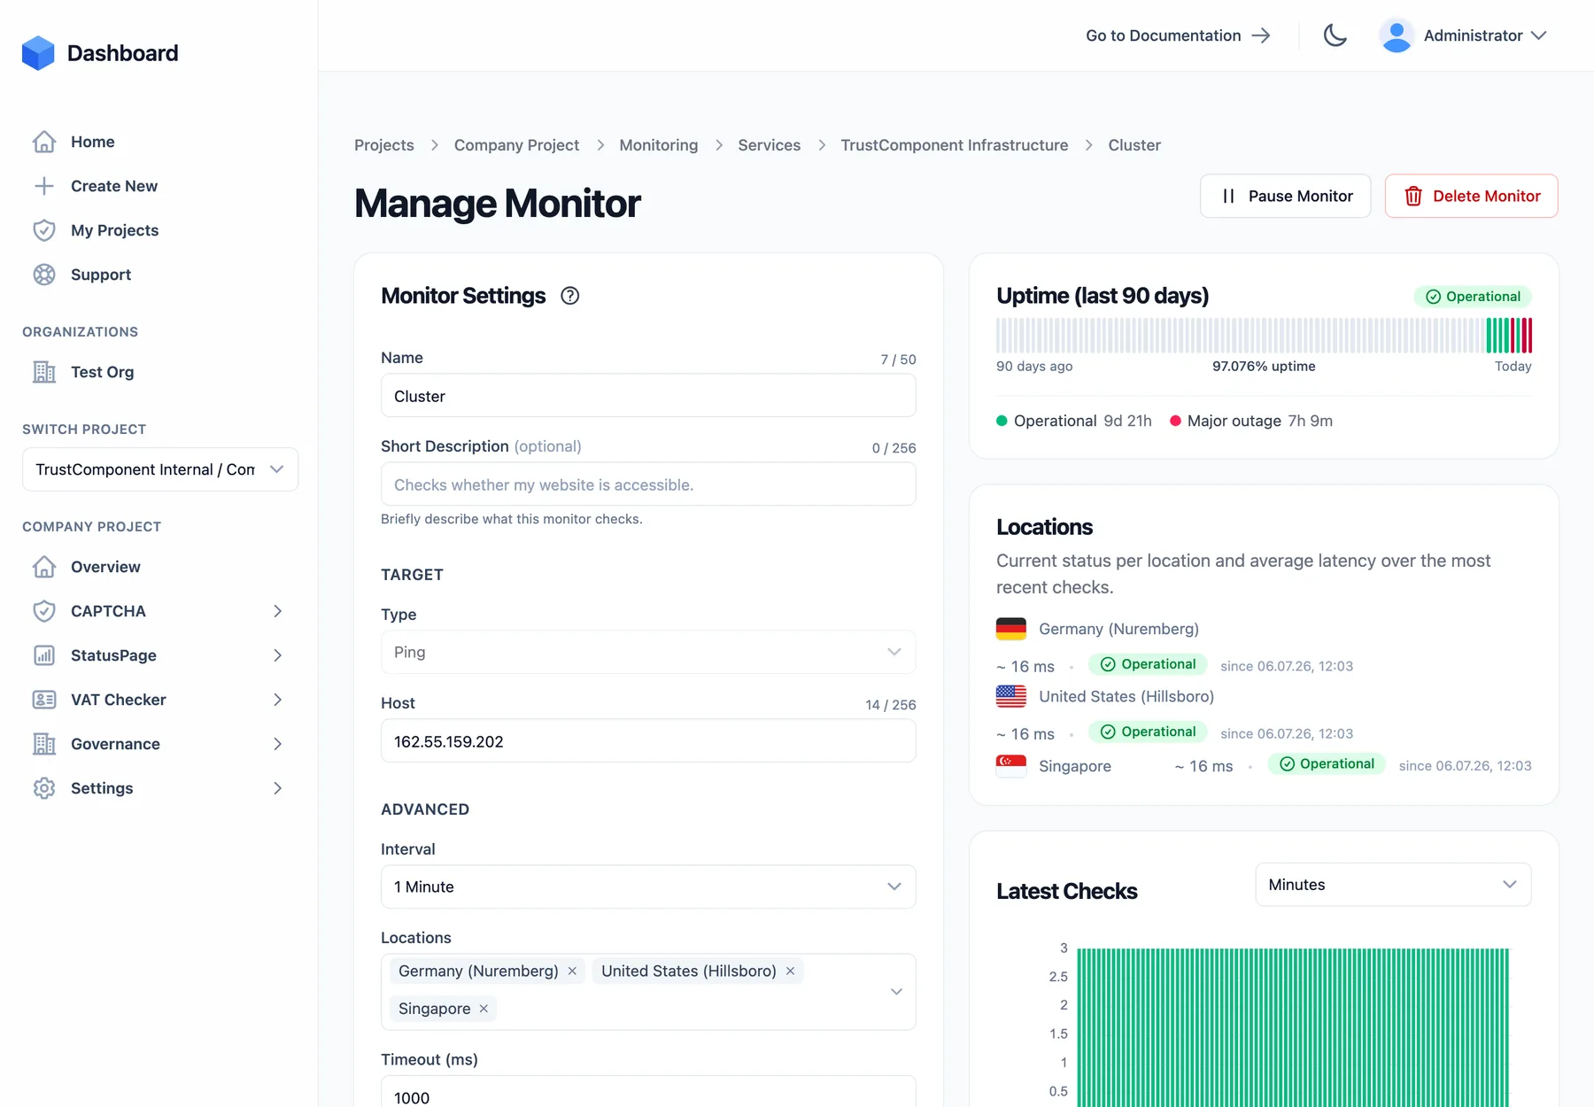The width and height of the screenshot is (1594, 1107).
Task: Click the Settings gear icon in sidebar
Action: (44, 788)
